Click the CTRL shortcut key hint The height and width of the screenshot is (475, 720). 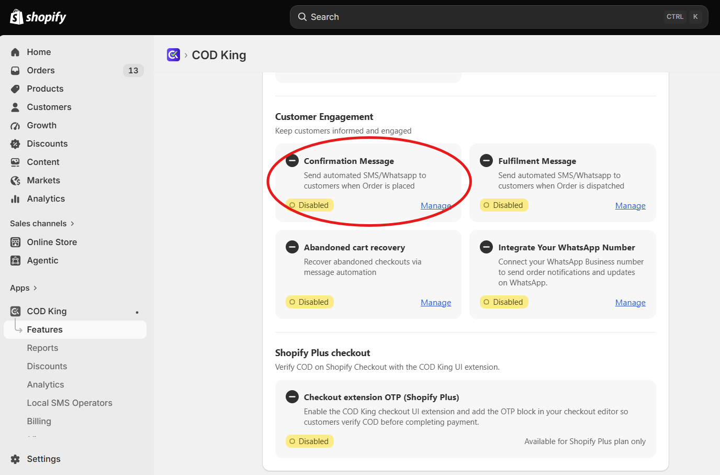click(675, 17)
